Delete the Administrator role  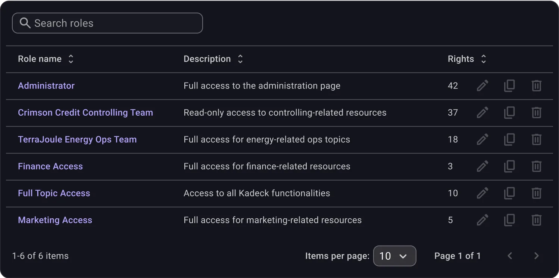pyautogui.click(x=536, y=86)
